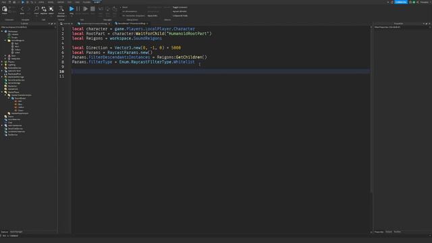The image size is (432, 243).
Task: Open the FILE menu
Action: pyautogui.click(x=4, y=2)
